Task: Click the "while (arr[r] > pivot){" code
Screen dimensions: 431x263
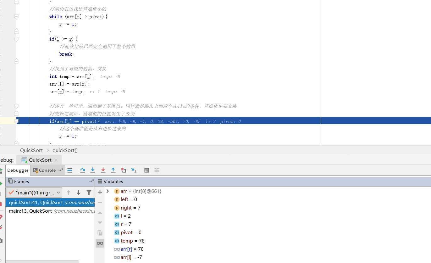Action: point(78,17)
